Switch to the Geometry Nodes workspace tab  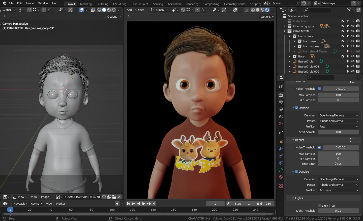click(234, 4)
